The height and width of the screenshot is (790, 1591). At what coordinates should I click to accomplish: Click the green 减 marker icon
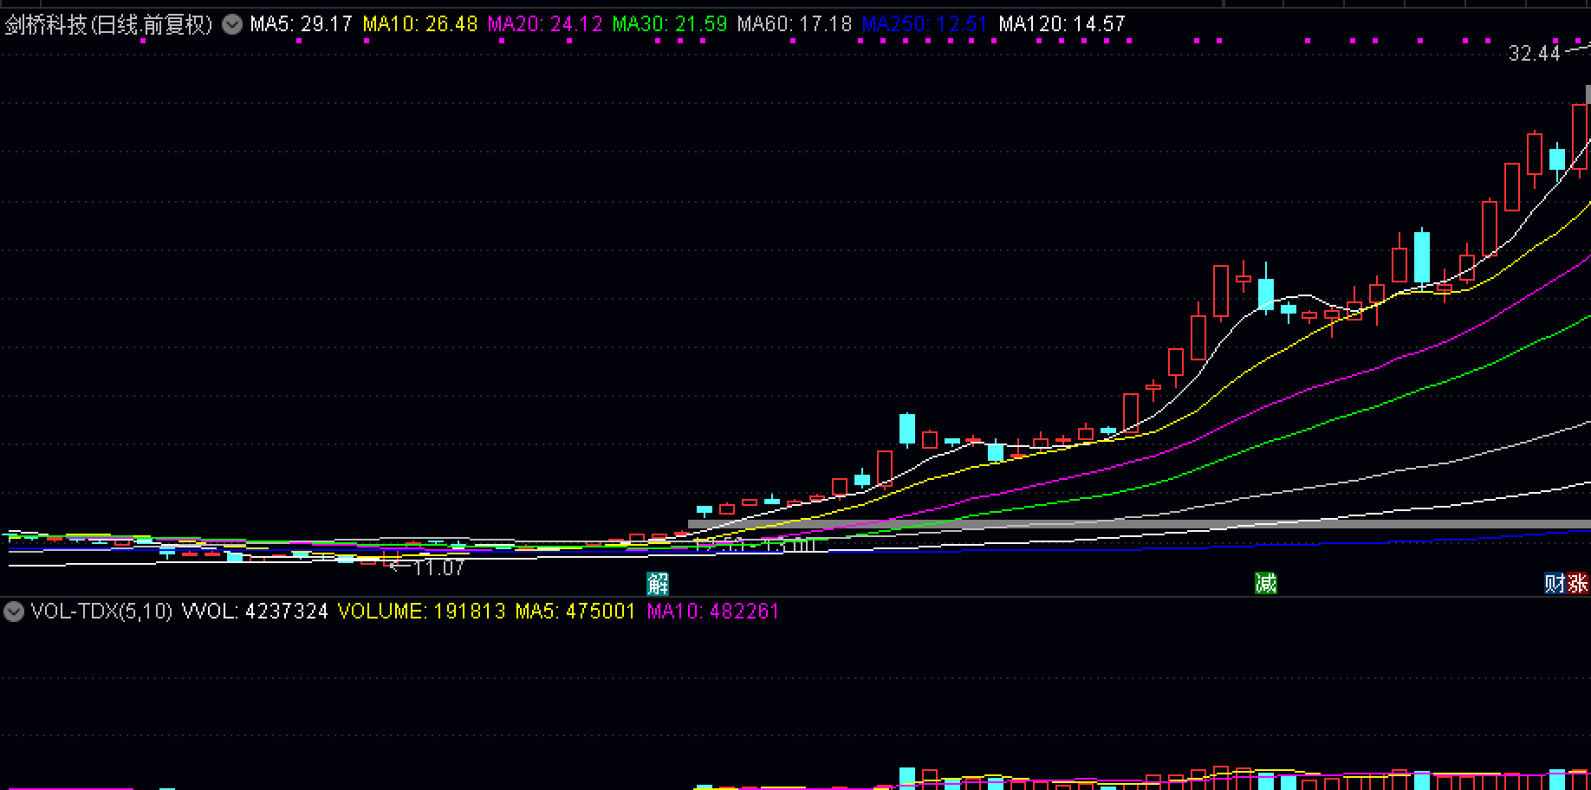[1266, 583]
